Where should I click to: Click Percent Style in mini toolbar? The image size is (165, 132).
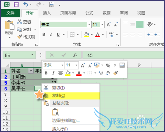108,66
